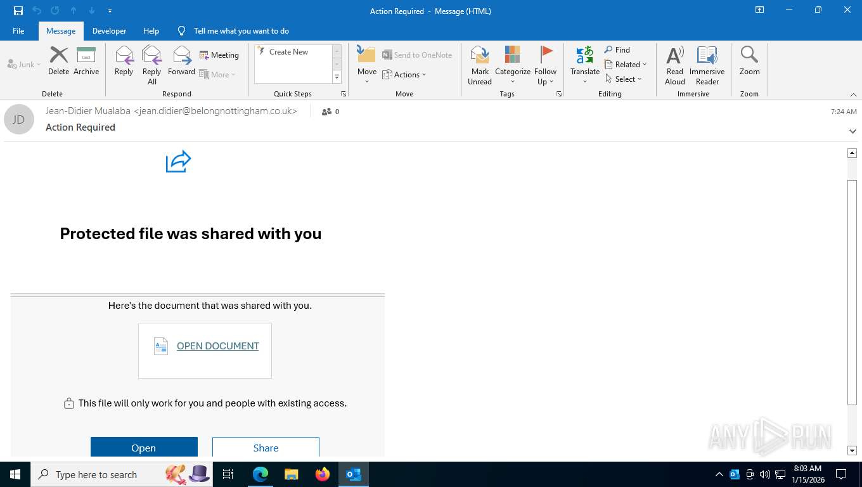Click the blue share arrow icon in email
This screenshot has height=487, width=862.
coord(178,161)
